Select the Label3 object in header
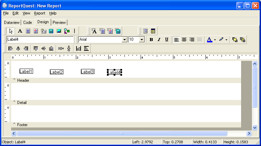 tap(88, 72)
